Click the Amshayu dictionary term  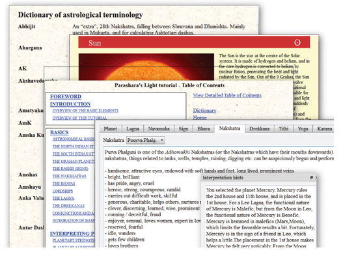click(x=29, y=187)
